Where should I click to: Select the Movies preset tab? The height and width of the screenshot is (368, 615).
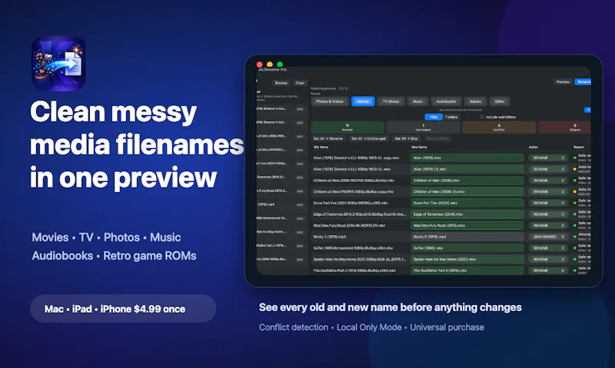(x=363, y=101)
